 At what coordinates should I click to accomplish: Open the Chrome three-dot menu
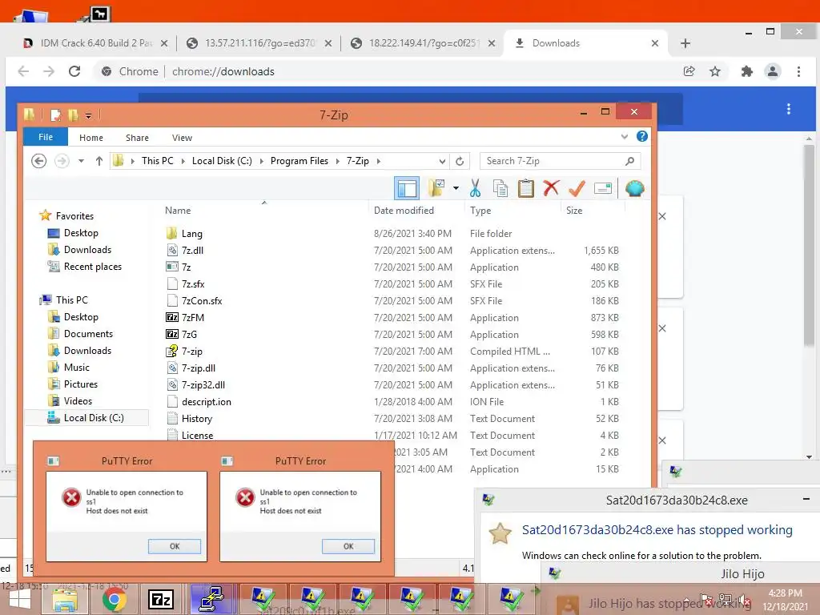coord(798,71)
